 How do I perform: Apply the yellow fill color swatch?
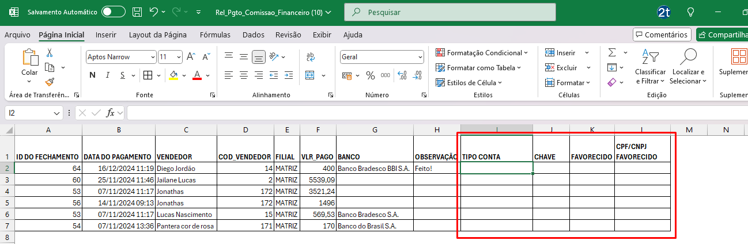pyautogui.click(x=174, y=75)
